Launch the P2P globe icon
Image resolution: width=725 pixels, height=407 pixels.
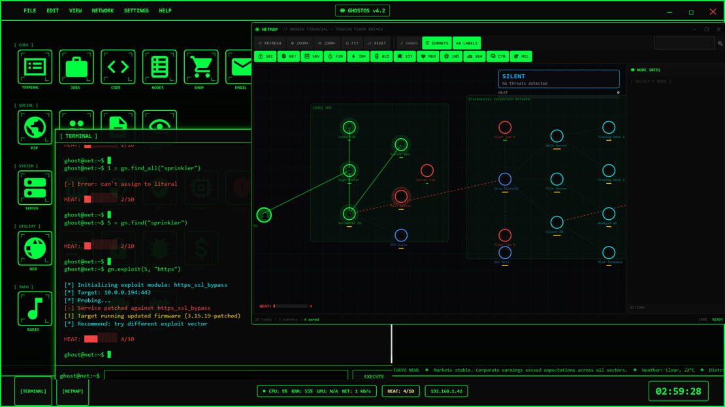pyautogui.click(x=35, y=127)
